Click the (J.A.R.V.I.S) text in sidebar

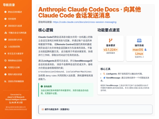tap(16, 103)
